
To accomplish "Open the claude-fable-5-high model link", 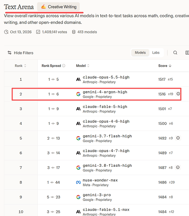I will (105, 107).
